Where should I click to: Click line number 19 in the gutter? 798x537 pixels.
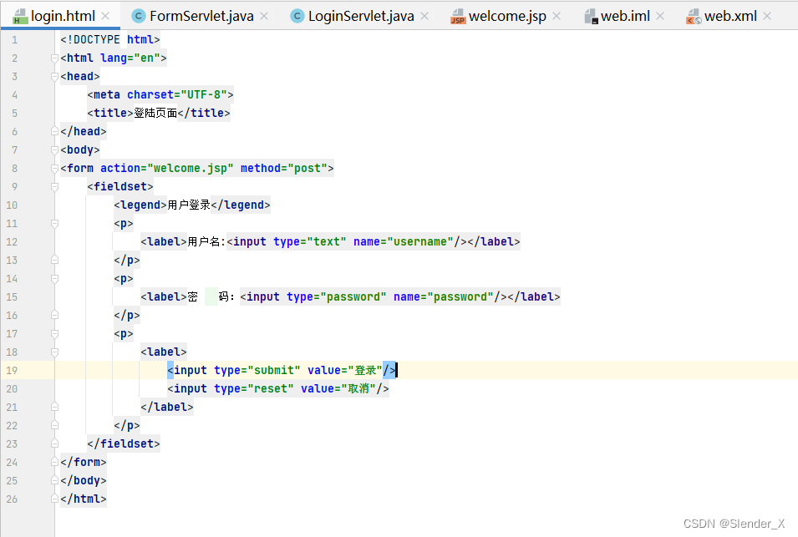[x=13, y=370]
